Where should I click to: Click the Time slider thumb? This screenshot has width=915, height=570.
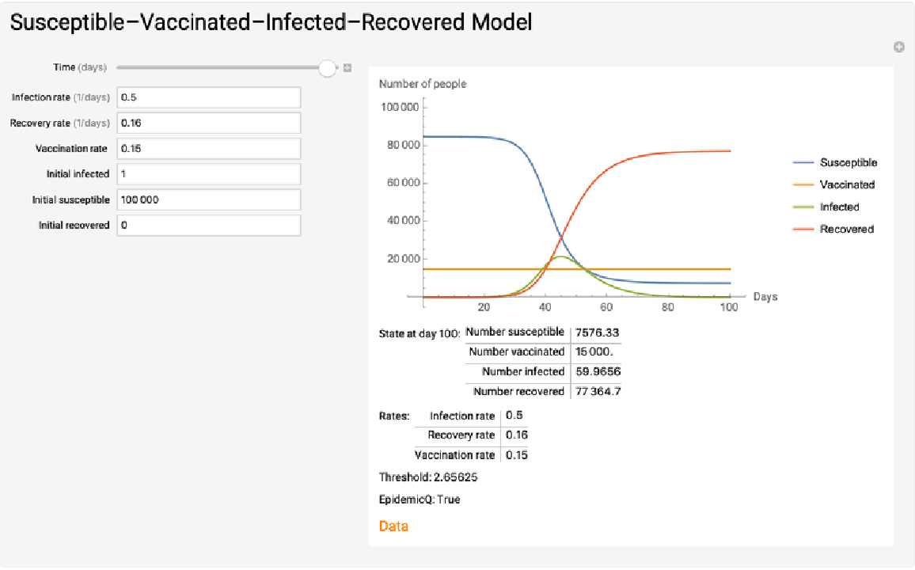coord(328,68)
